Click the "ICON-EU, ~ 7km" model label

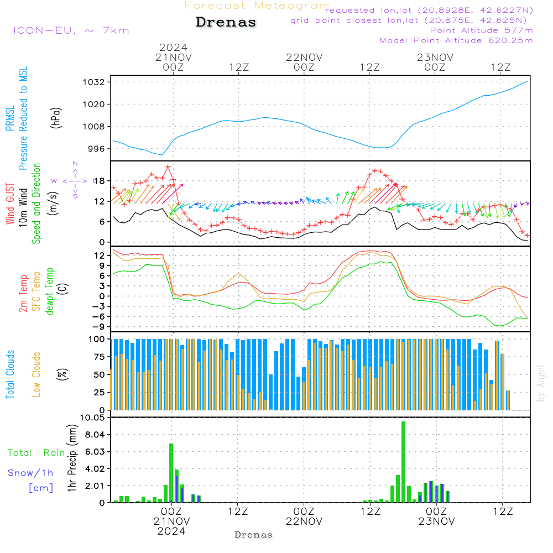click(x=71, y=30)
